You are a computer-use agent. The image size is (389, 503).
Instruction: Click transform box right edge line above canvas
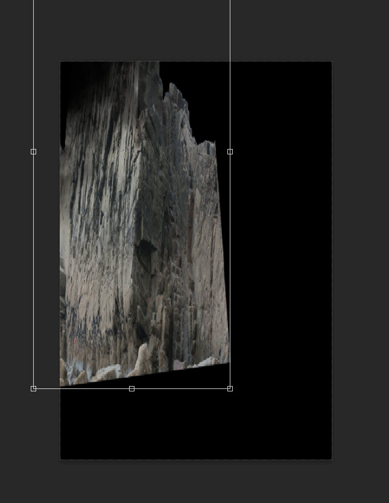point(230,30)
